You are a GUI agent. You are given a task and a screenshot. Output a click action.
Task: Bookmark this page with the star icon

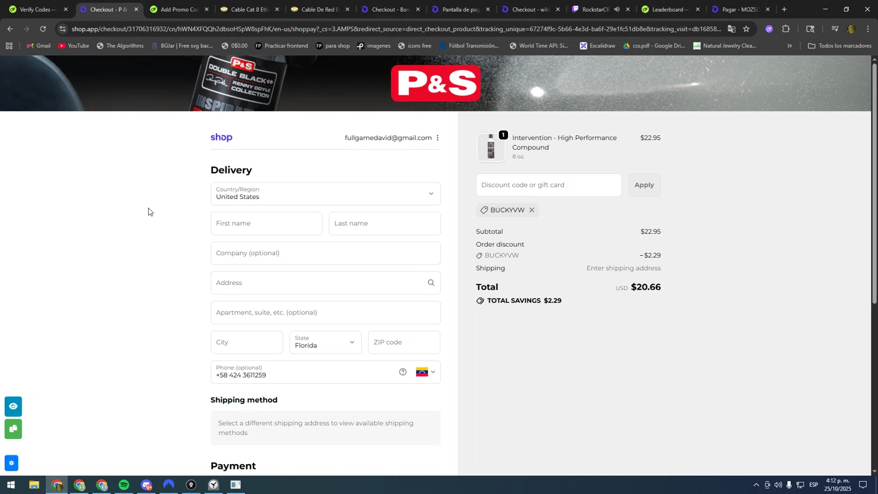pyautogui.click(x=746, y=29)
